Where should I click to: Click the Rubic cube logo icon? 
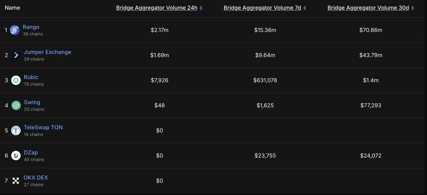16,80
